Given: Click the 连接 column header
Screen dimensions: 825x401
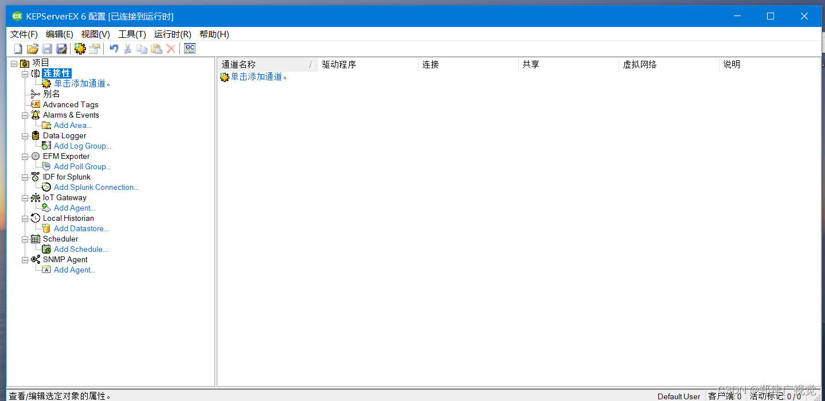Looking at the screenshot, I should tap(468, 65).
